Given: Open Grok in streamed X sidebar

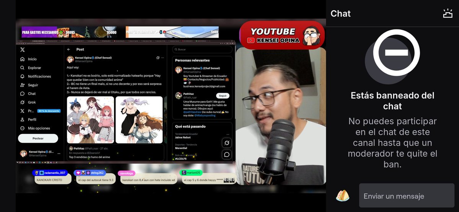Looking at the screenshot, I should point(32,103).
